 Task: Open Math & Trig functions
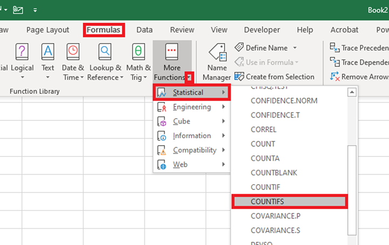138,60
